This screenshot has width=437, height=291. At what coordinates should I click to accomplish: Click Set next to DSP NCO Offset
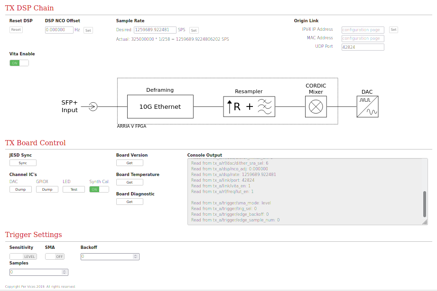click(88, 30)
